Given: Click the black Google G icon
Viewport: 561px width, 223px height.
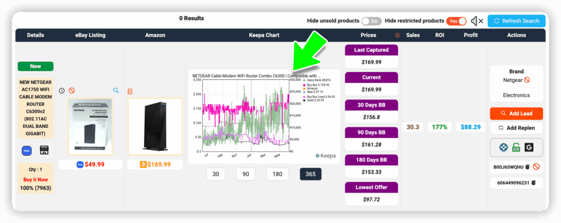Looking at the screenshot, I should point(529,148).
